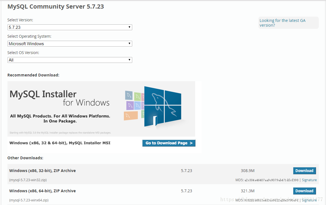Click the 321.3M file size value
This screenshot has height=205, width=326.
click(248, 191)
